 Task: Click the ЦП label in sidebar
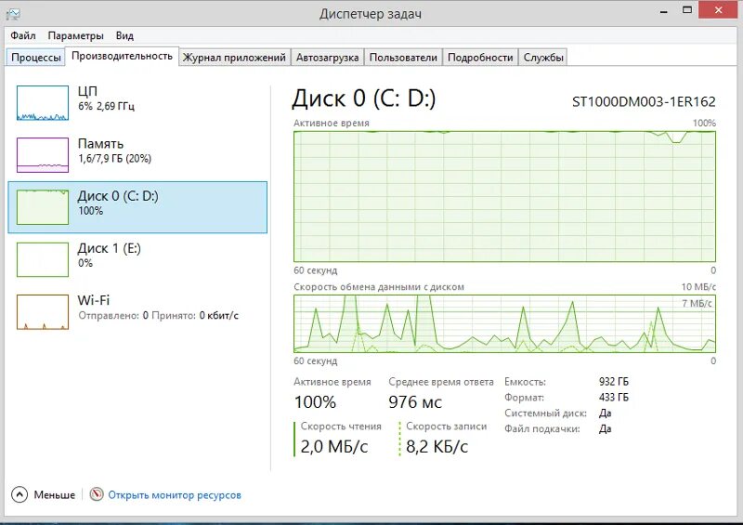87,91
